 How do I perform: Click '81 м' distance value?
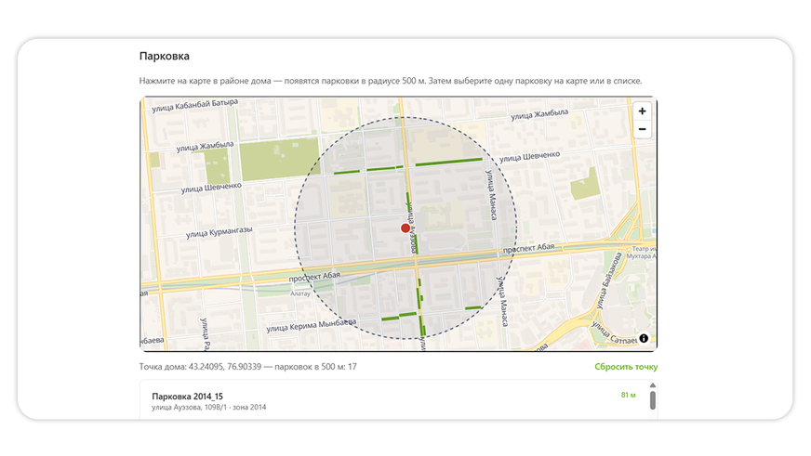click(x=628, y=395)
